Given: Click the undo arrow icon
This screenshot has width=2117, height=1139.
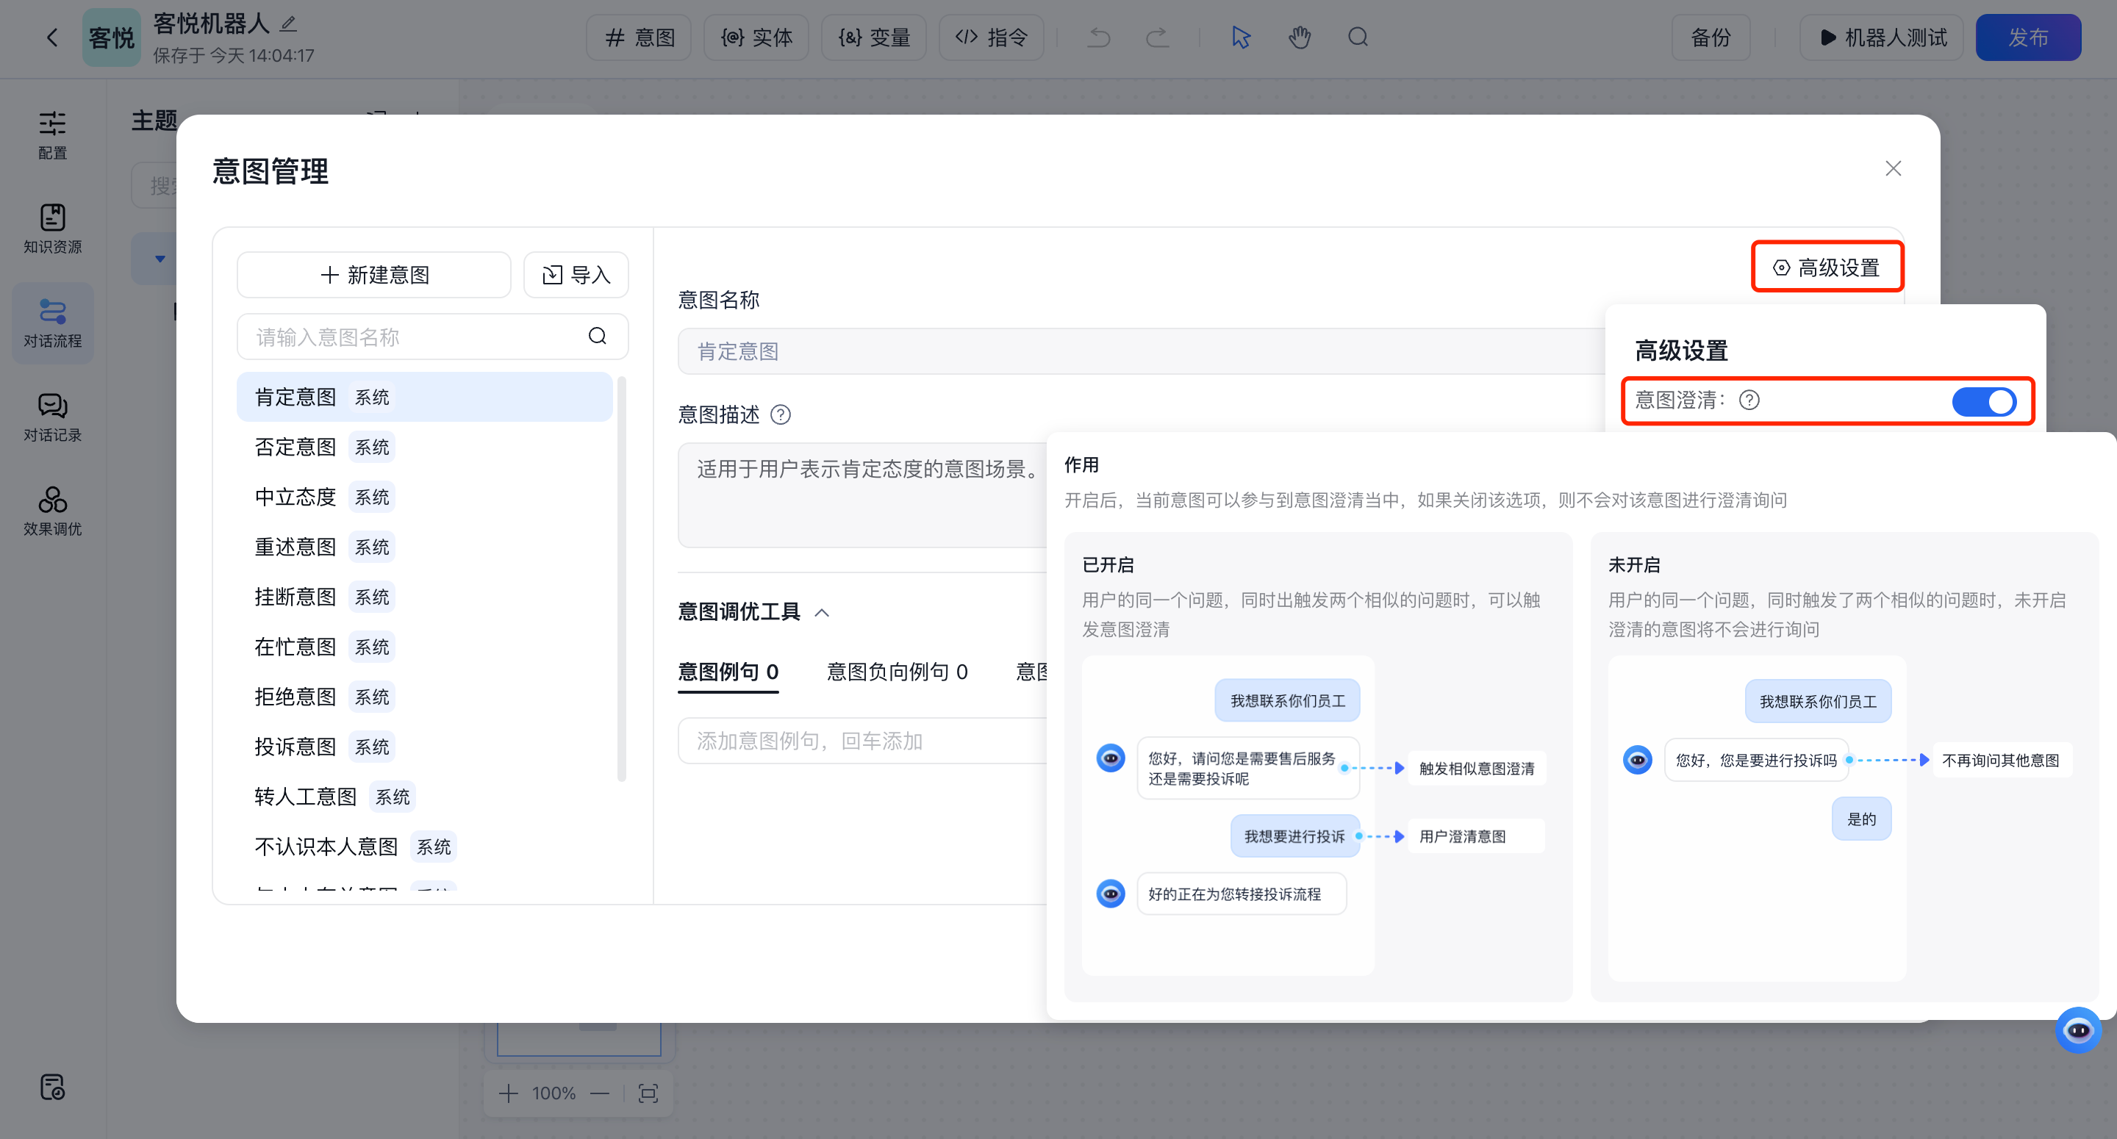Looking at the screenshot, I should [x=1099, y=37].
